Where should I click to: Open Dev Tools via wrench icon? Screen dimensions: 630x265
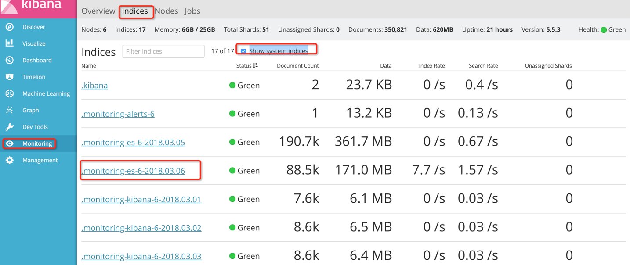[x=10, y=127]
